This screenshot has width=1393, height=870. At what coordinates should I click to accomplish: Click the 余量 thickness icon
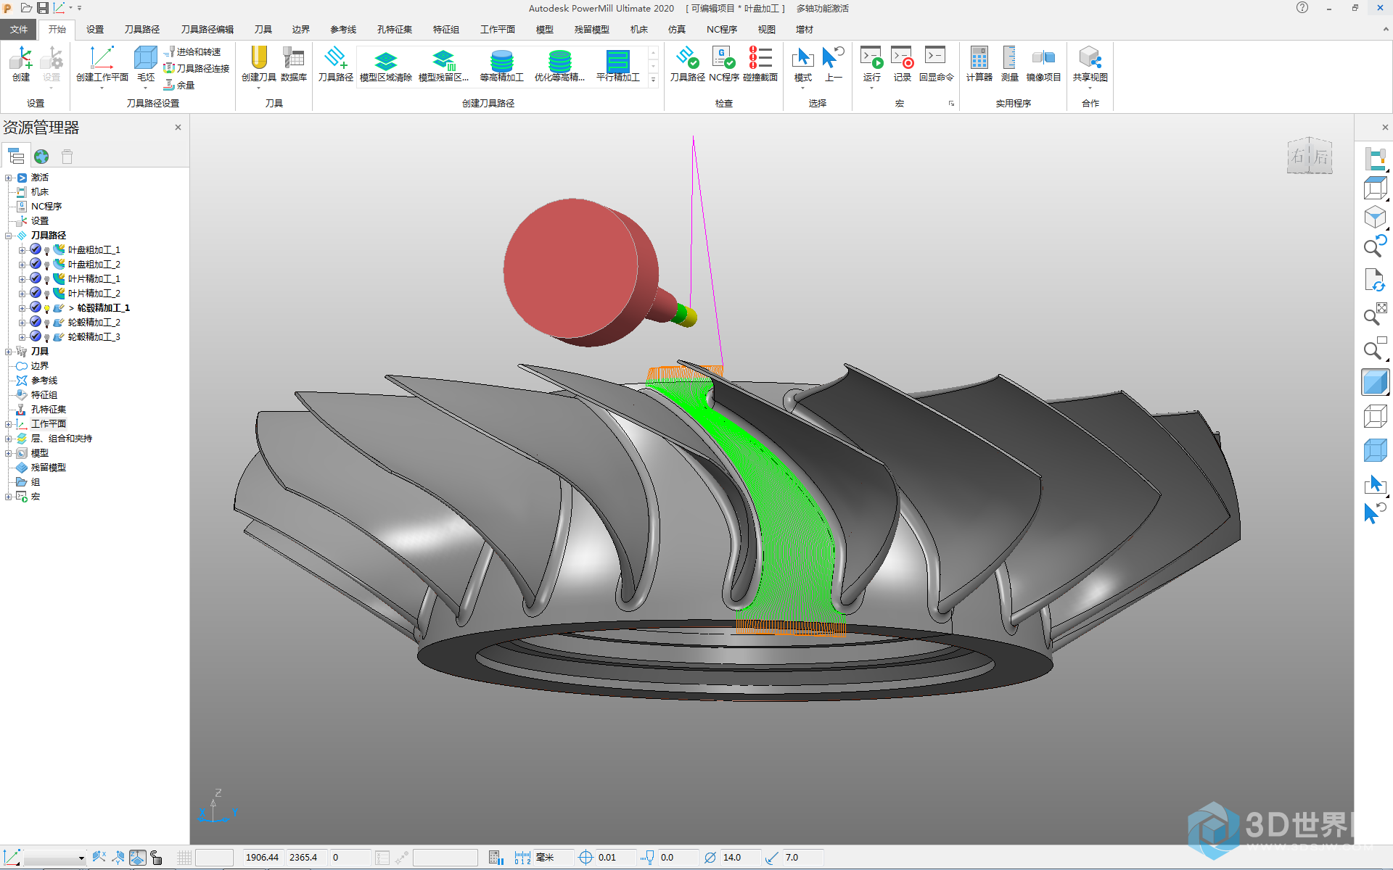180,85
